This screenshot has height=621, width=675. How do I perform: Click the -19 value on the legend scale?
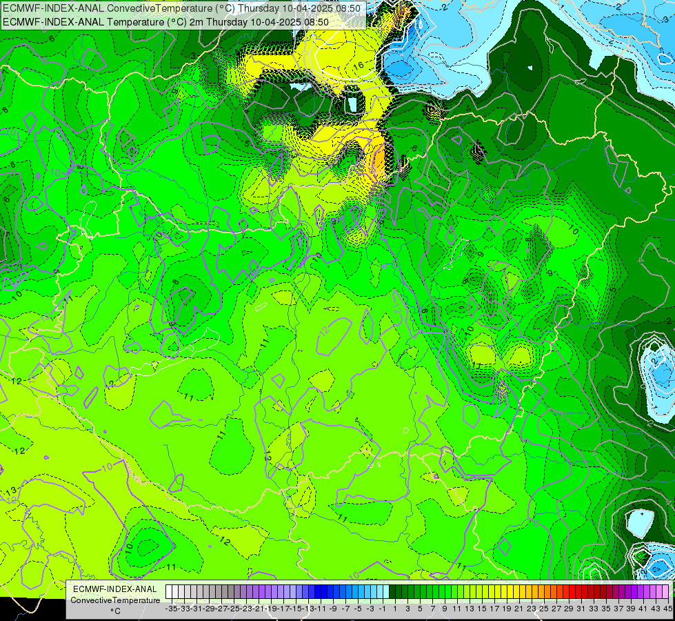point(271,609)
